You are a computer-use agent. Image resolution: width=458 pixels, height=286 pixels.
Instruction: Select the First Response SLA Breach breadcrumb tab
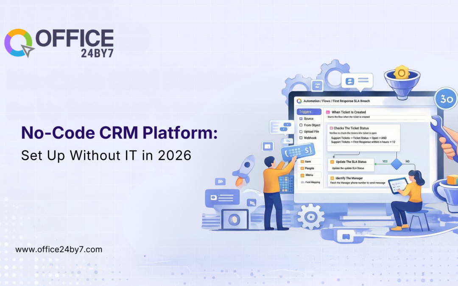351,101
